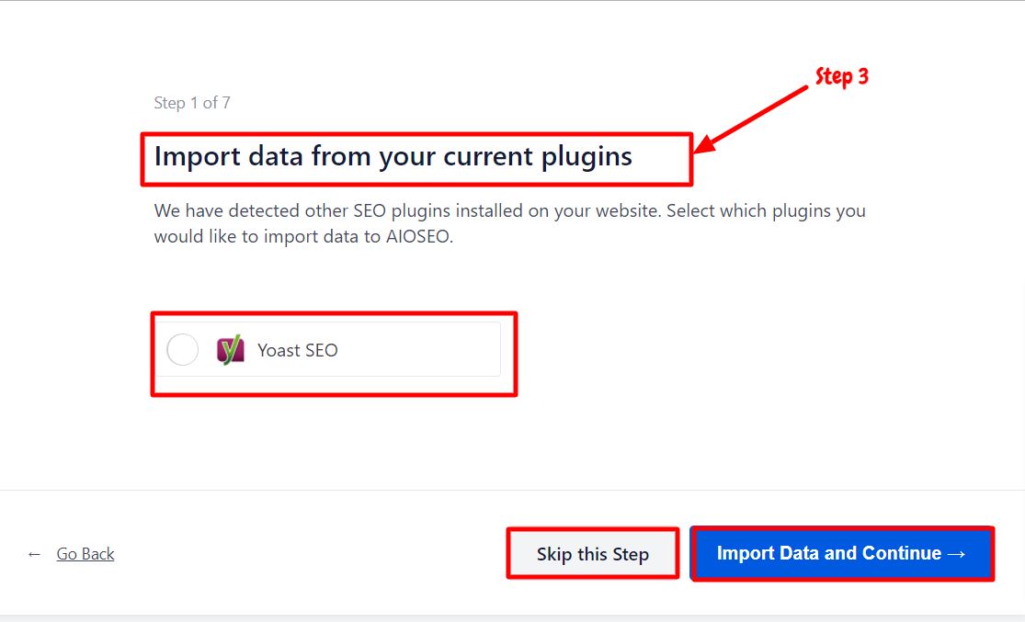The height and width of the screenshot is (622, 1025).
Task: Click the Import data from plugins heading
Action: (x=393, y=157)
